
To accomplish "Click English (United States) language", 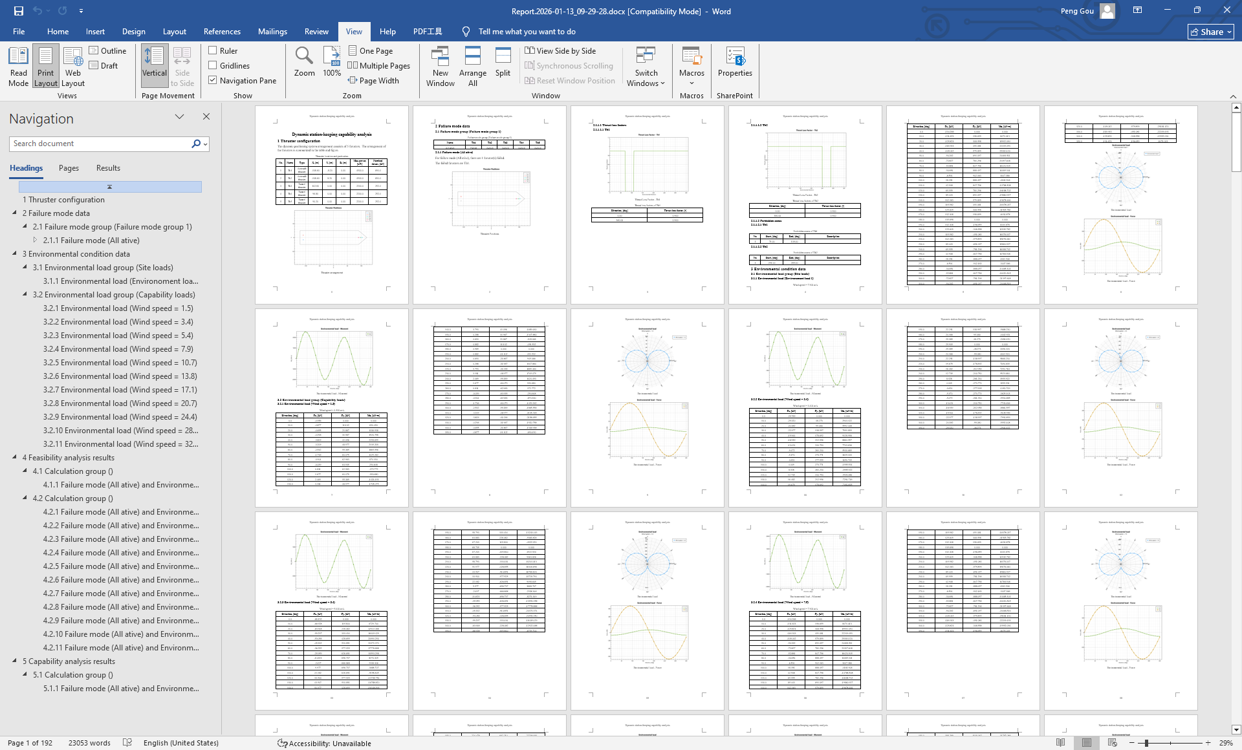I will (x=181, y=743).
